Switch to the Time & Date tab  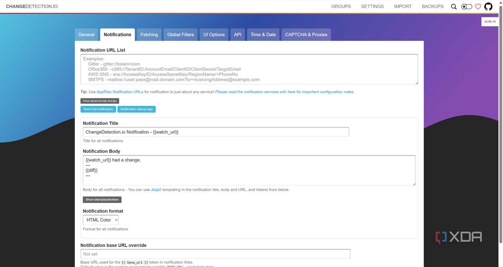[263, 35]
